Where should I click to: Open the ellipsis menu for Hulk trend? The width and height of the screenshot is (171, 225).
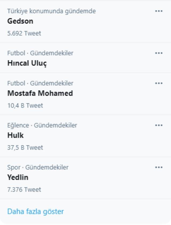click(159, 125)
